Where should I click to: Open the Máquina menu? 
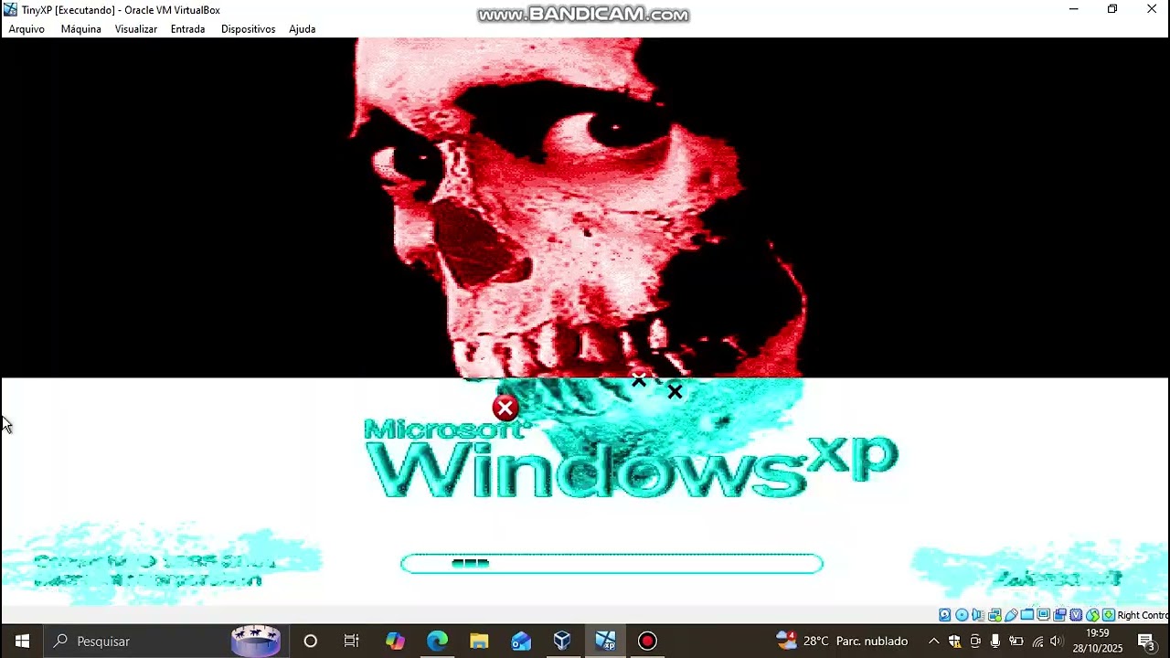point(80,29)
